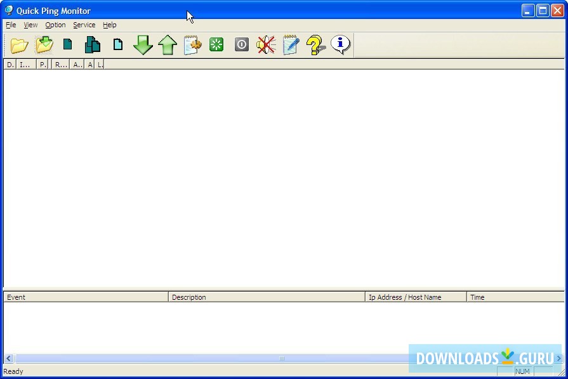The height and width of the screenshot is (379, 568).
Task: Click the NUM indicator in status bar
Action: point(522,371)
